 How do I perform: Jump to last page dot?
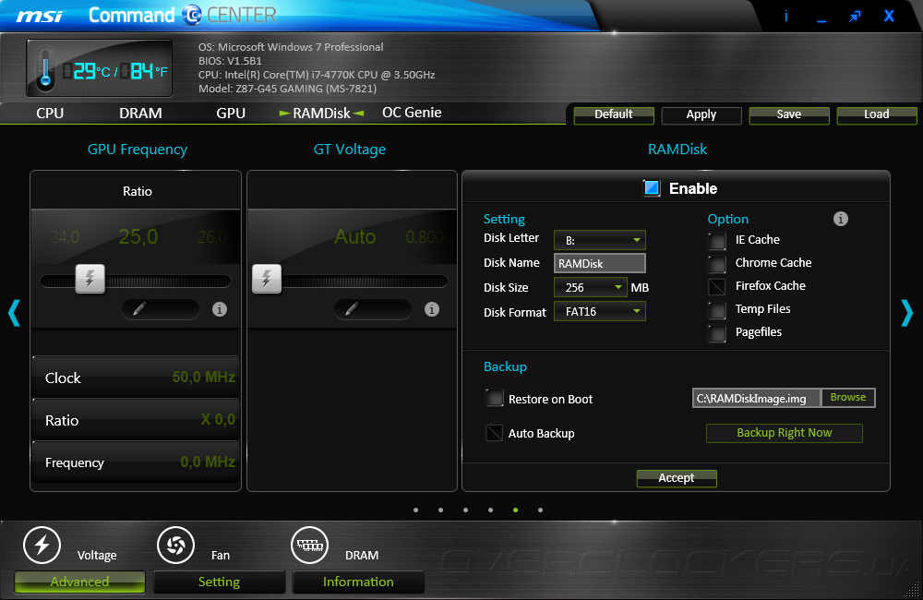[x=540, y=510]
